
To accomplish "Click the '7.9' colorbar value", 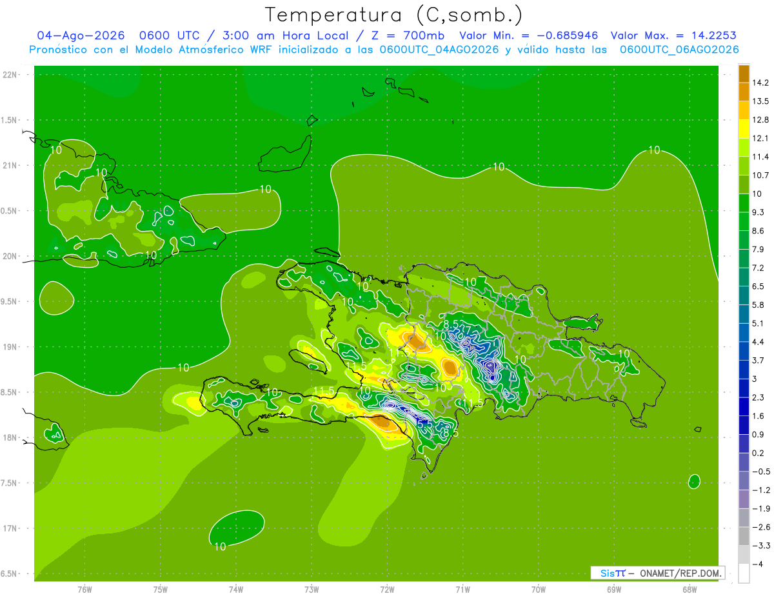I will [x=758, y=250].
